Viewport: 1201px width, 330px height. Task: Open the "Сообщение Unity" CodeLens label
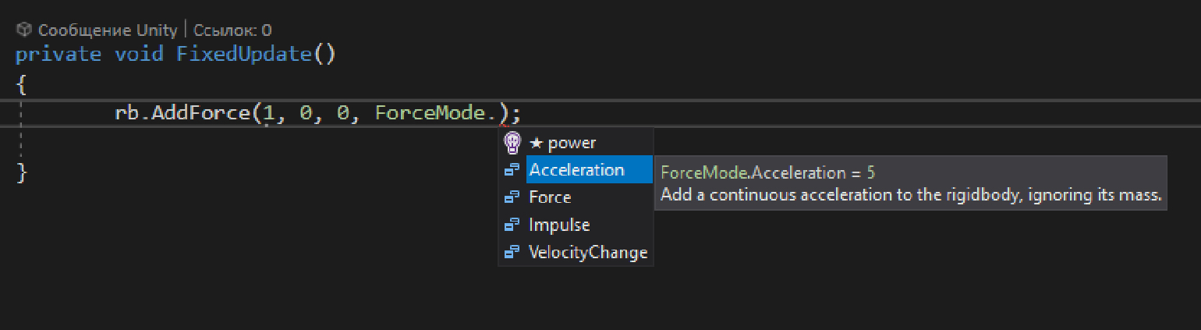[x=108, y=30]
